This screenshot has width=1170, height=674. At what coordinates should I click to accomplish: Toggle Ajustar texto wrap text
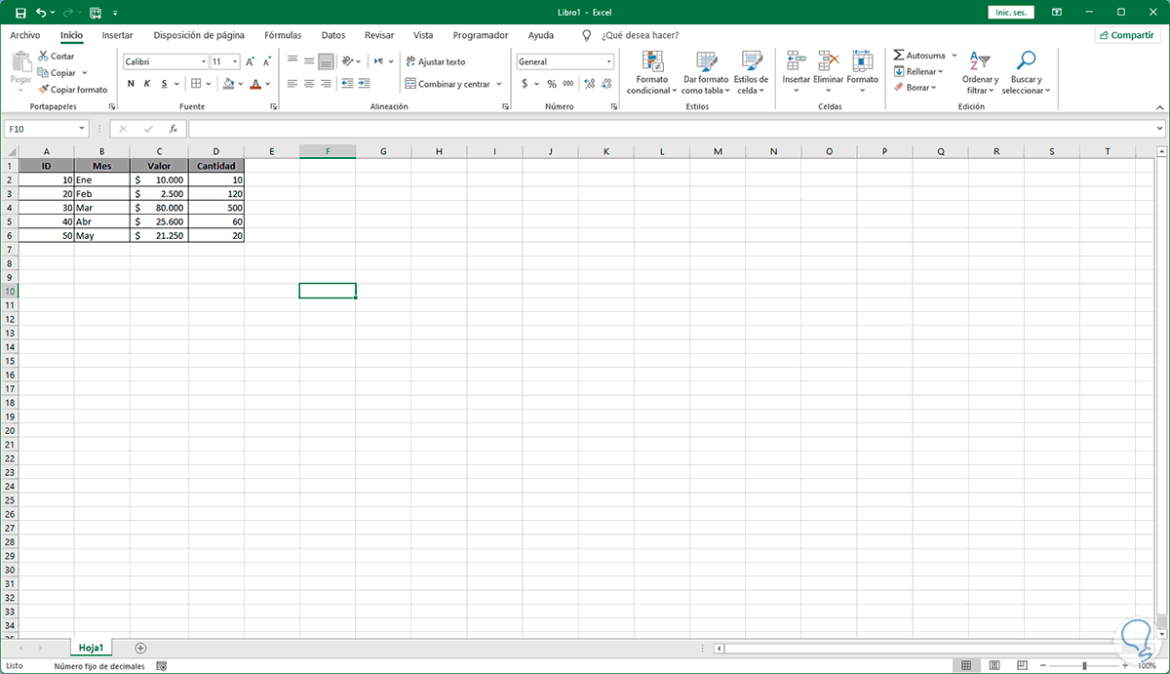(x=436, y=61)
